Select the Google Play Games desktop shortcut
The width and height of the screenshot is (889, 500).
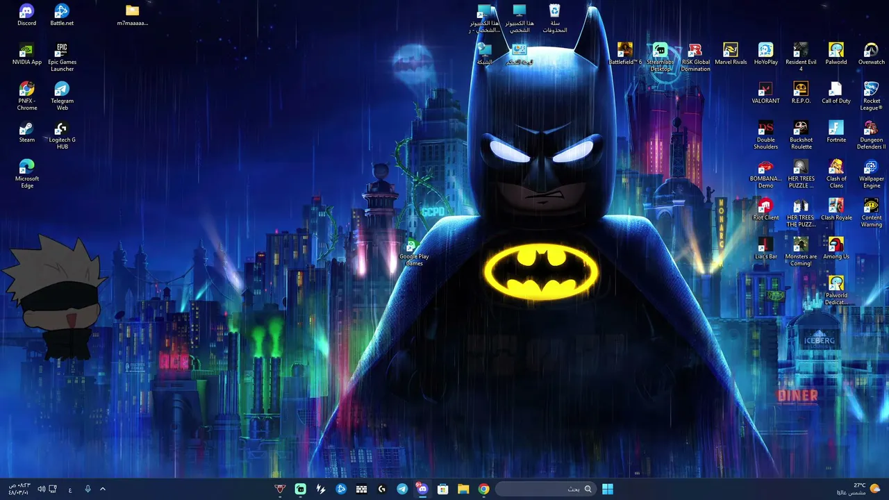coord(414,251)
